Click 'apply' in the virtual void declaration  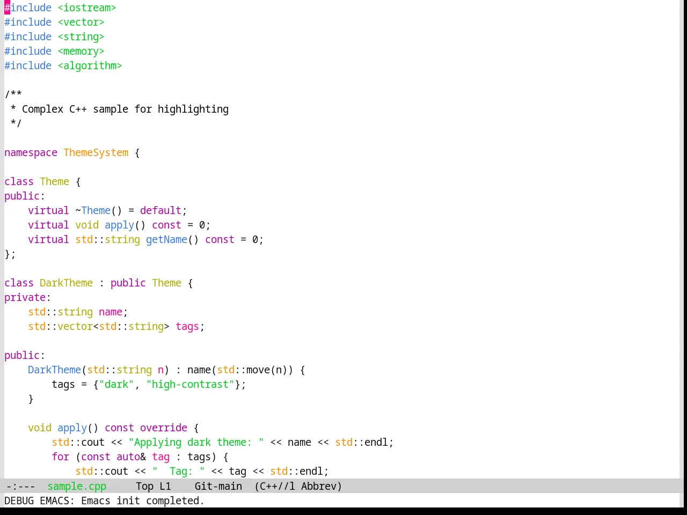tap(119, 225)
